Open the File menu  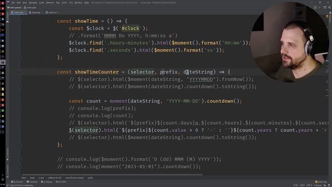click(13, 3)
